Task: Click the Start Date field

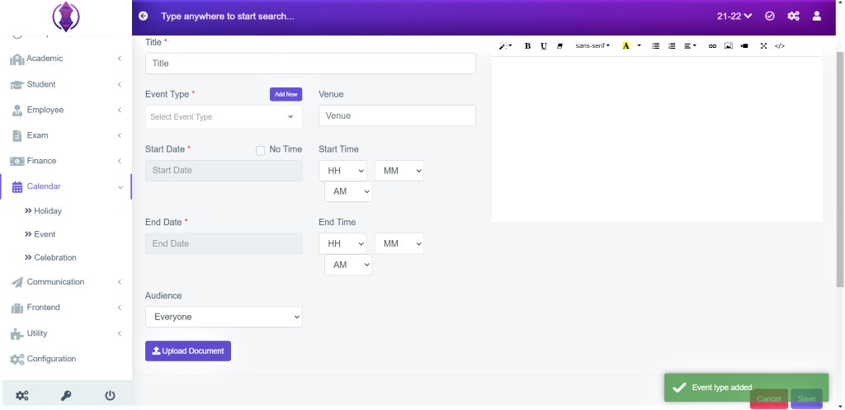Action: coord(224,170)
